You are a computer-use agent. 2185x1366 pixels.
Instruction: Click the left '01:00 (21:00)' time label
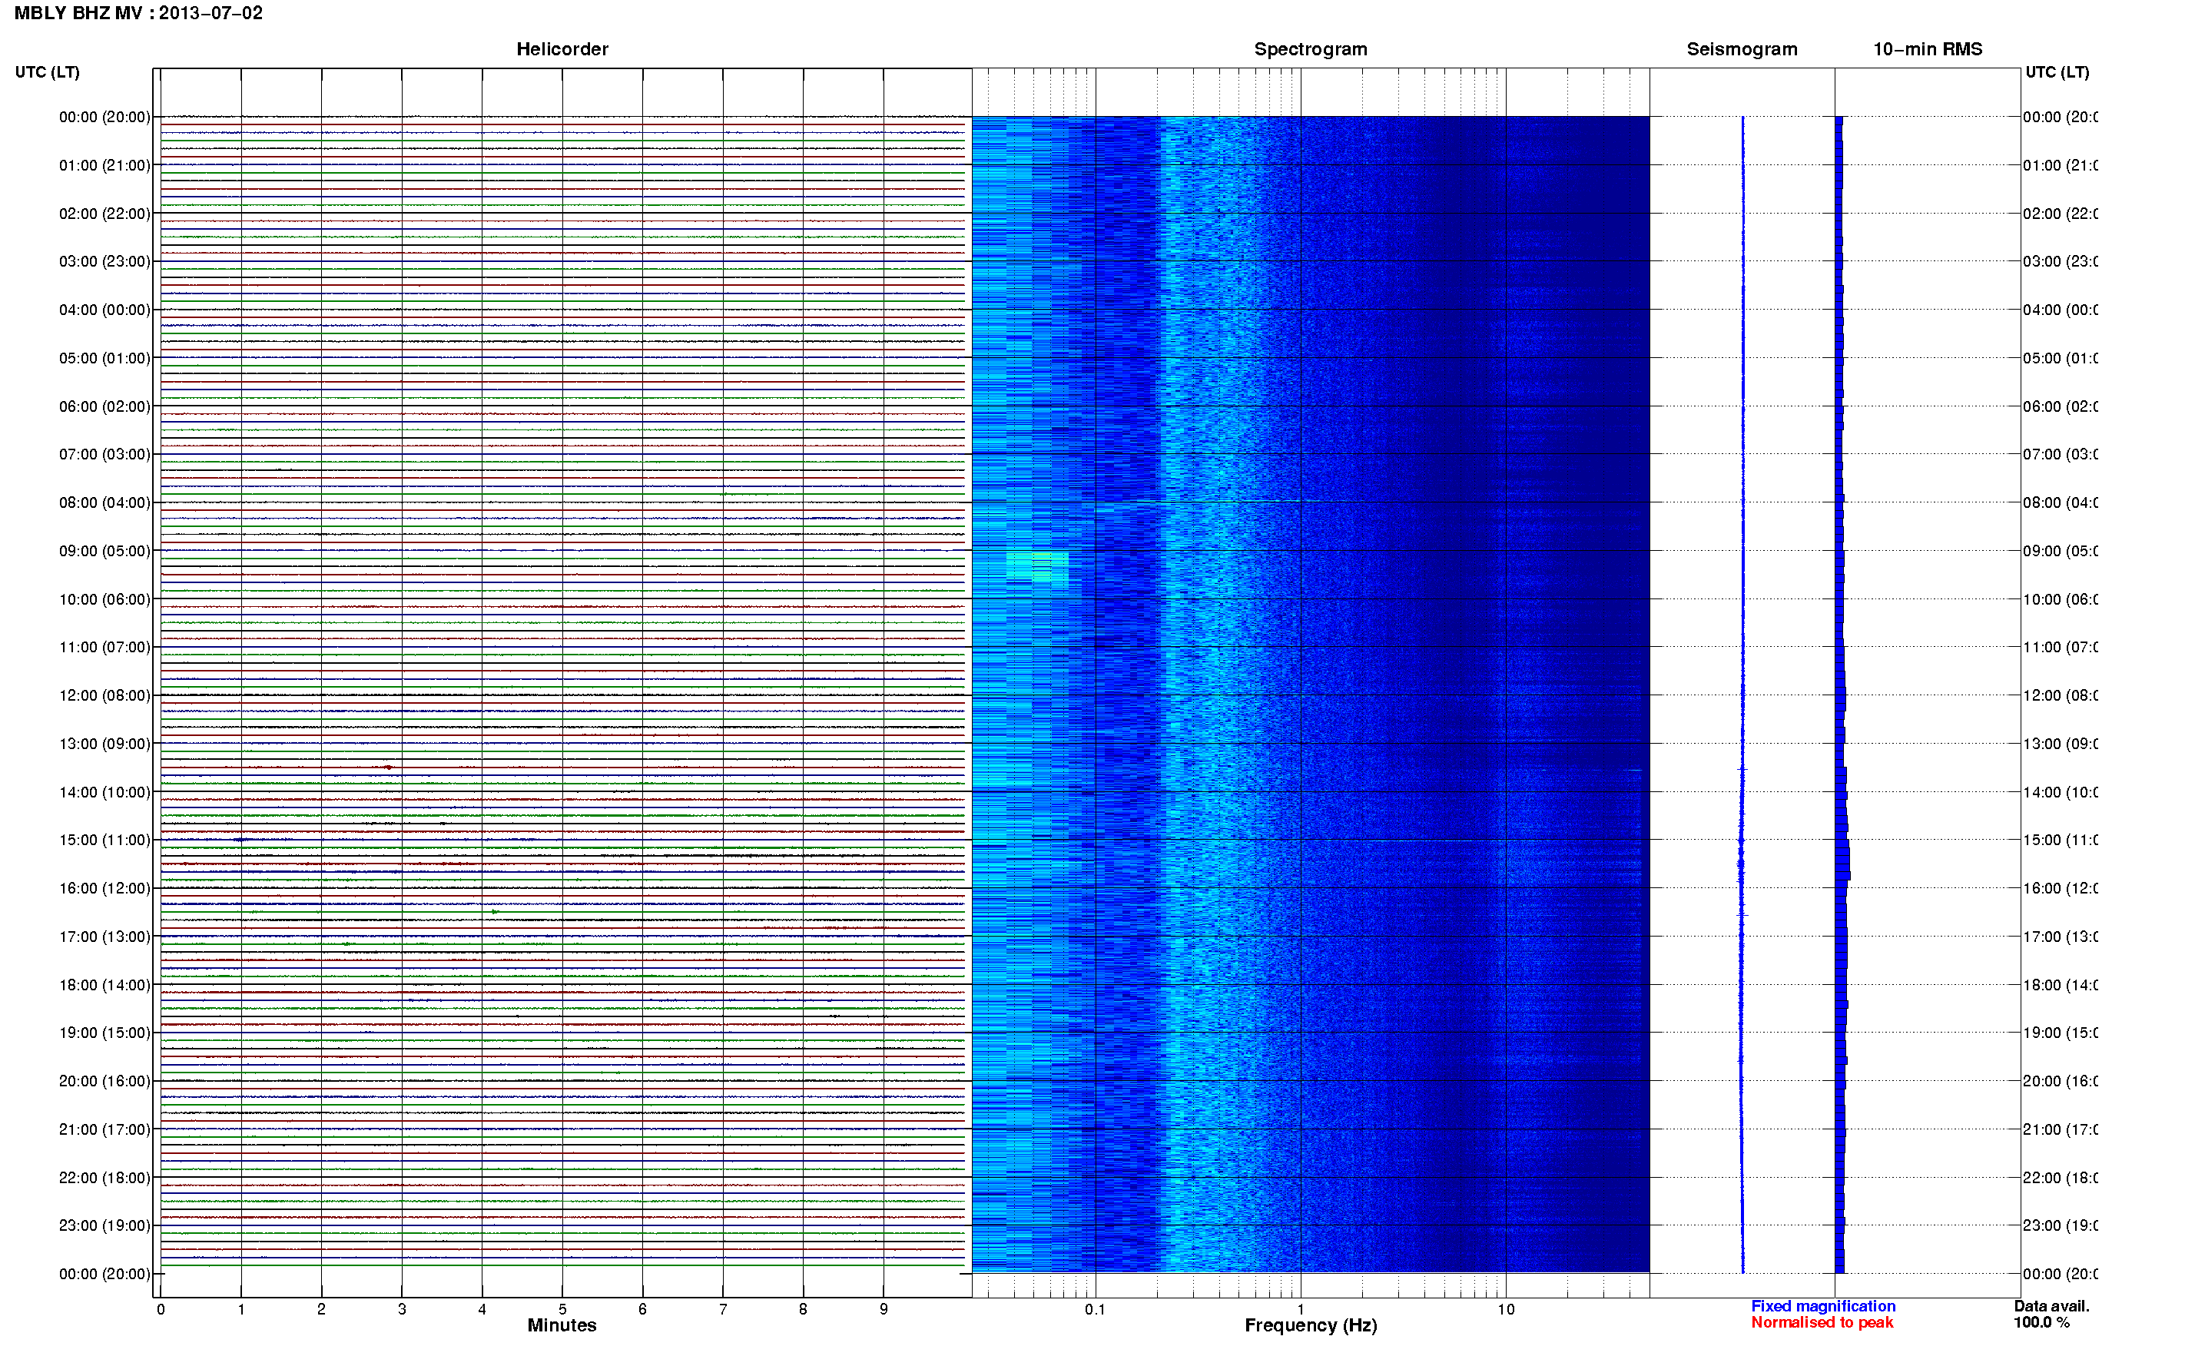point(104,165)
